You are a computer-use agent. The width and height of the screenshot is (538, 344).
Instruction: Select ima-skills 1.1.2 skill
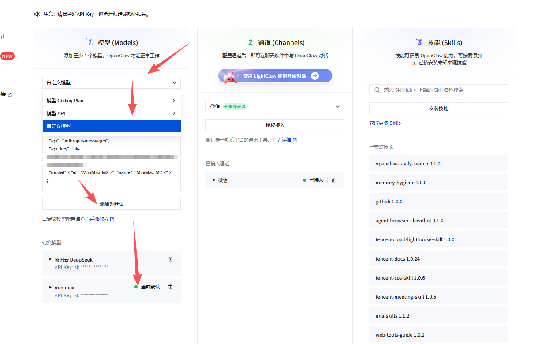point(438,316)
